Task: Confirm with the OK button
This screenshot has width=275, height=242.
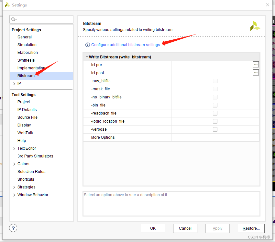Action: (153, 228)
